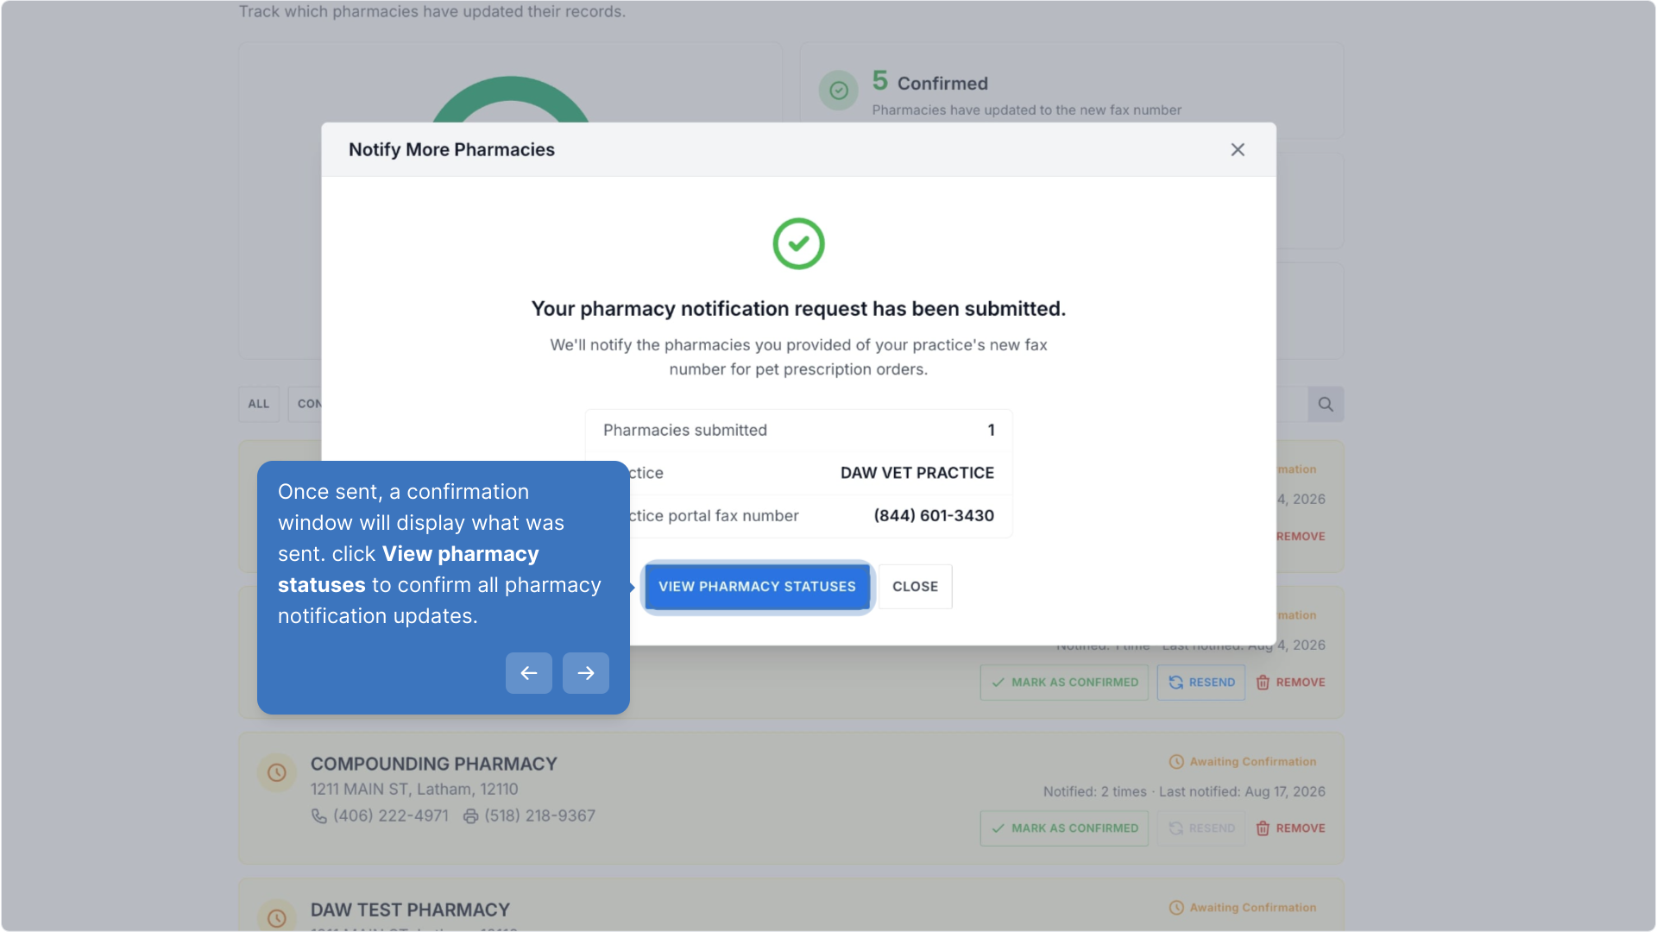Screen dimensions: 1657x932
Task: Click the green success checkmark icon
Action: point(798,243)
